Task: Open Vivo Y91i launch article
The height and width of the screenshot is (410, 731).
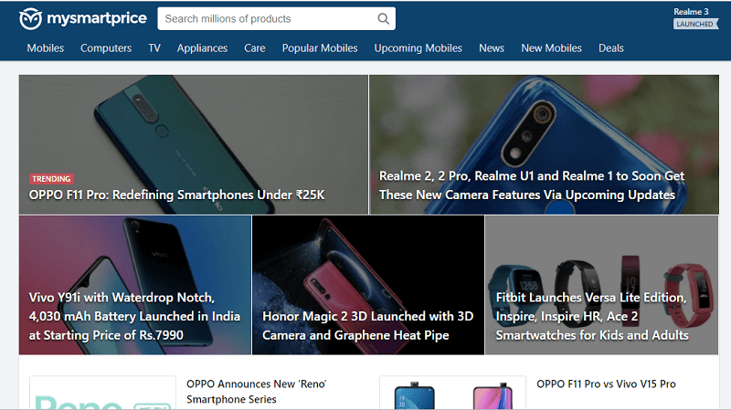Action: pyautogui.click(x=135, y=316)
